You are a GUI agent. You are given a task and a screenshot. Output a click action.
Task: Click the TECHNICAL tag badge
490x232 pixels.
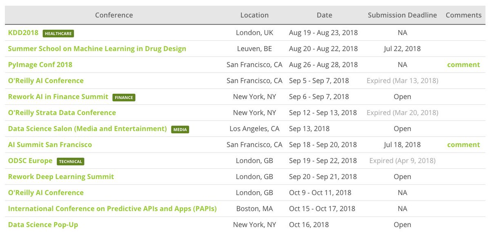coord(71,161)
